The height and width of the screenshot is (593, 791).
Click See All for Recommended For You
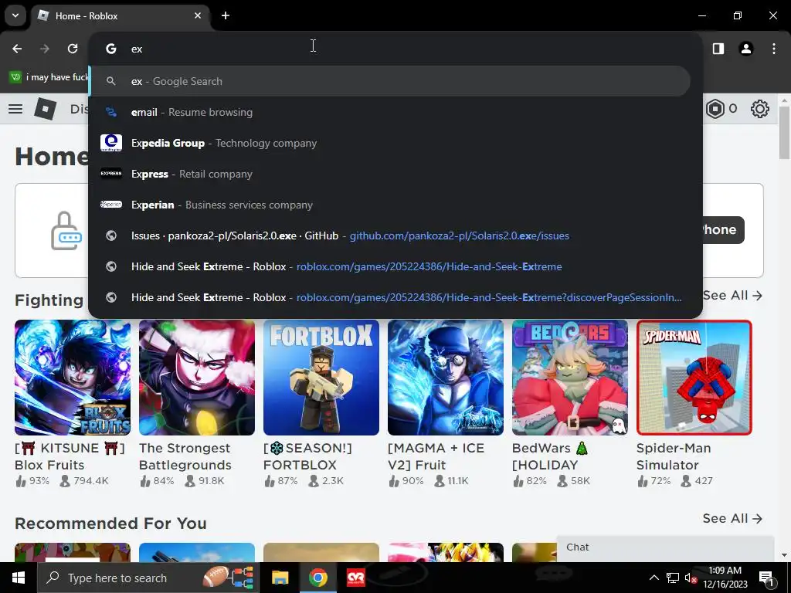tap(732, 518)
